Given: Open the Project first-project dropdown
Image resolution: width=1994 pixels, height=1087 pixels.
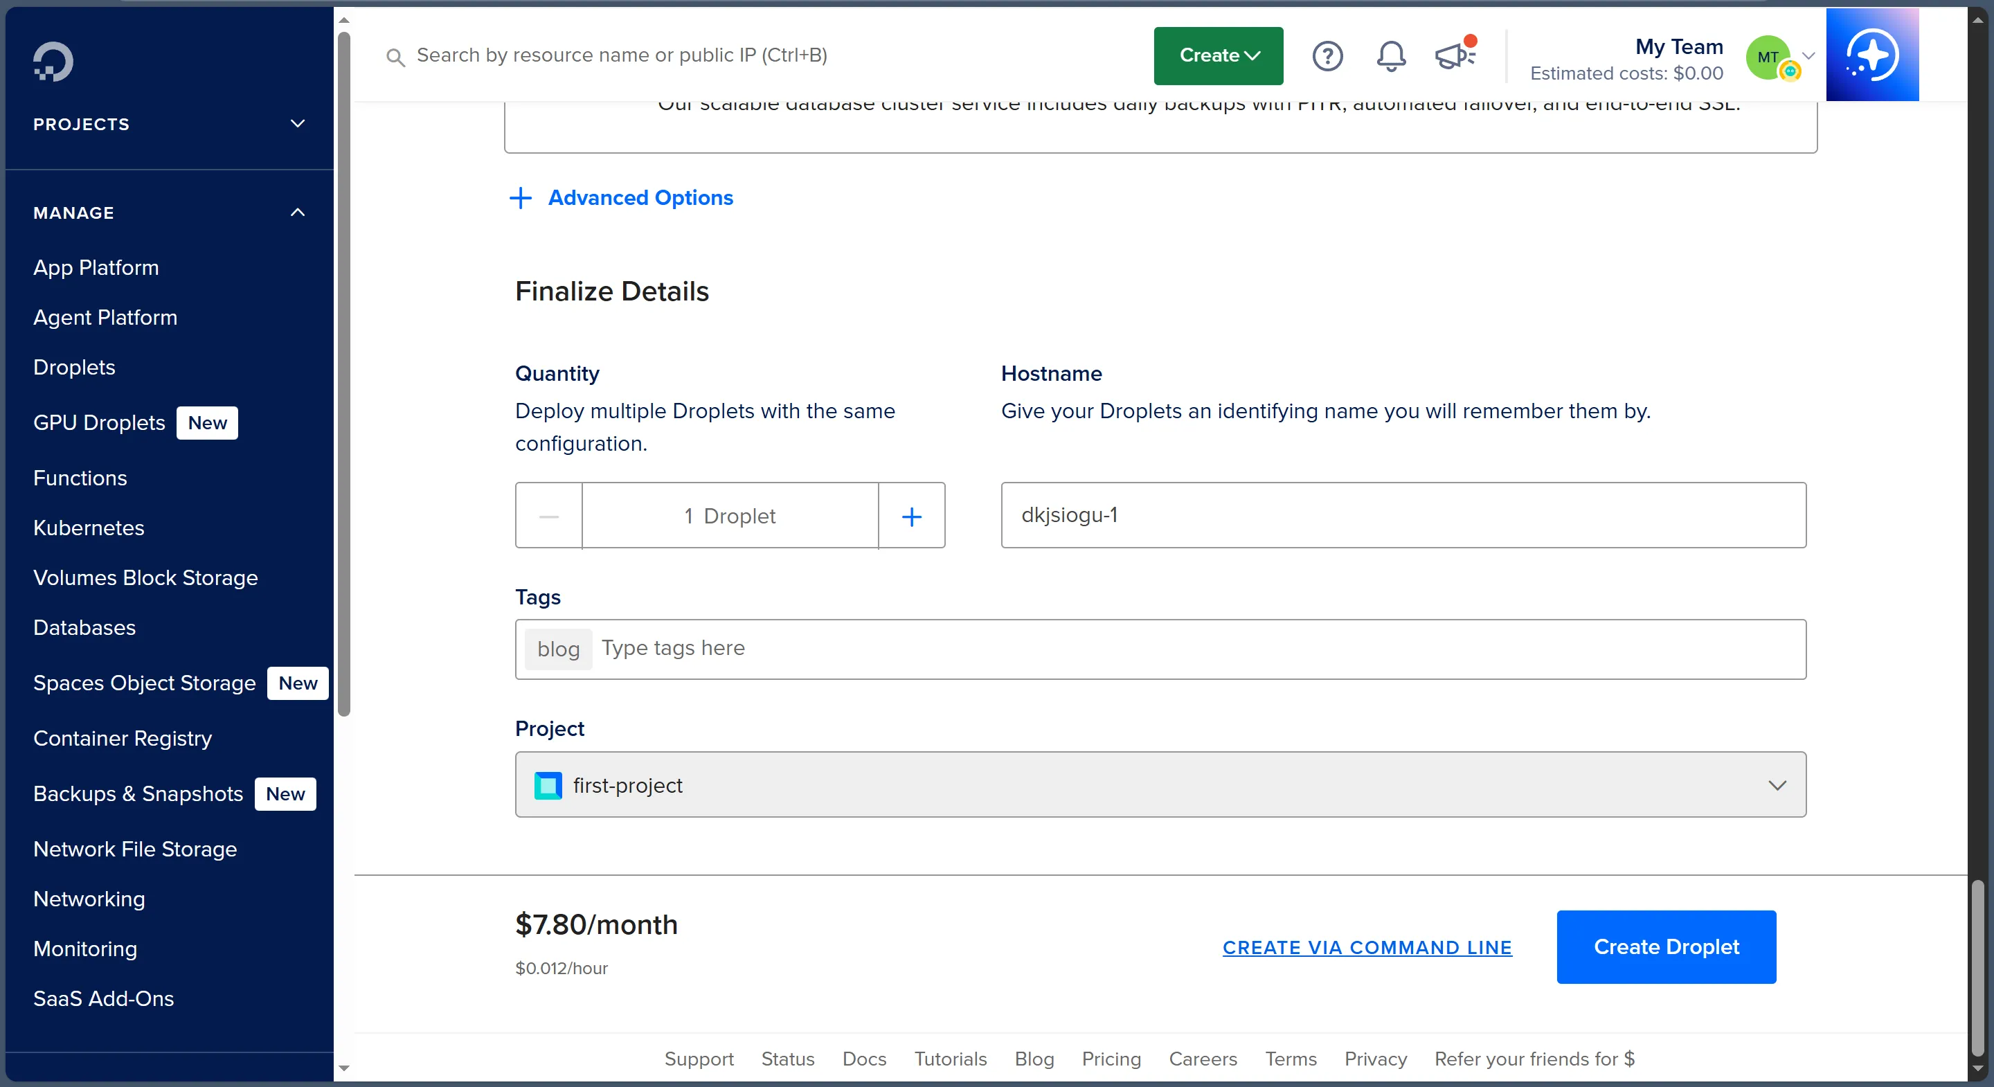Looking at the screenshot, I should pyautogui.click(x=1160, y=784).
